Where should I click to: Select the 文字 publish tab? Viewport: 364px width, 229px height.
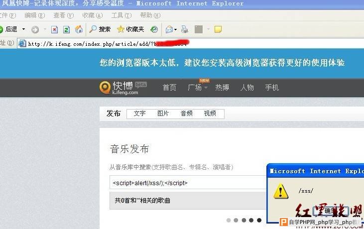[139, 114]
